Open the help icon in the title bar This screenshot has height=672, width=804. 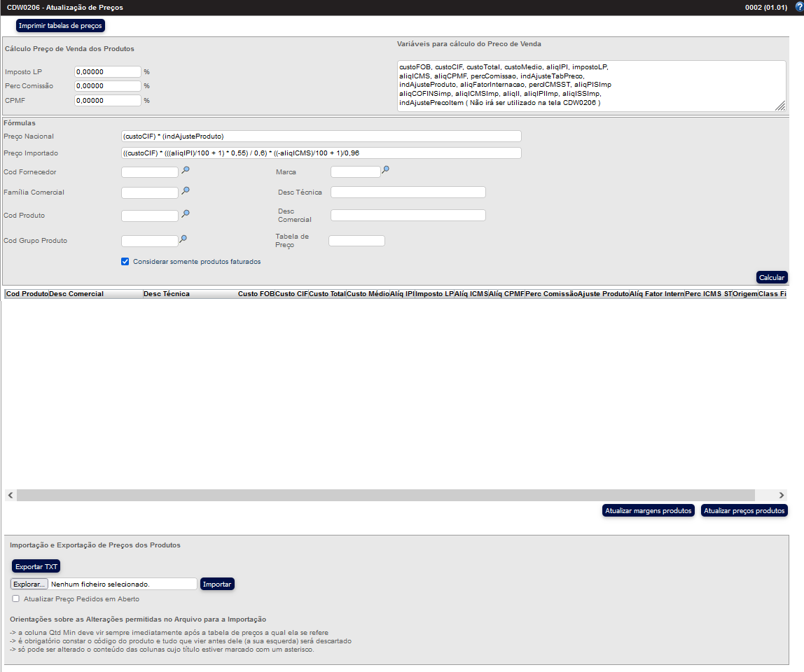(798, 8)
